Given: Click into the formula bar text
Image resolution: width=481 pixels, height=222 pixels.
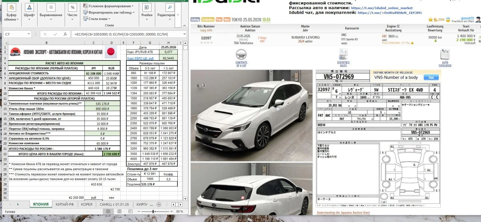Looking at the screenshot, I should (126, 34).
